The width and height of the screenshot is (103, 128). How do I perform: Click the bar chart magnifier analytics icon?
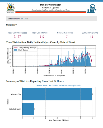tap(92, 8)
